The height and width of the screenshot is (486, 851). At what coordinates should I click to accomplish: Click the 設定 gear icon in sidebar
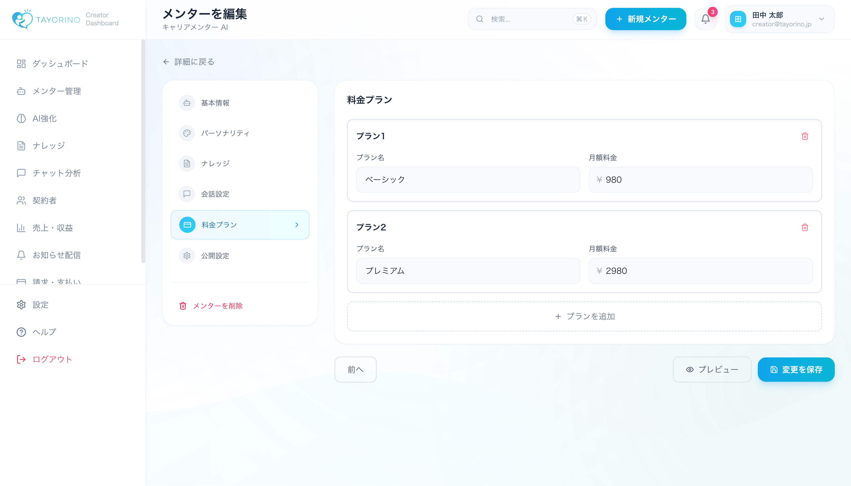pos(21,305)
